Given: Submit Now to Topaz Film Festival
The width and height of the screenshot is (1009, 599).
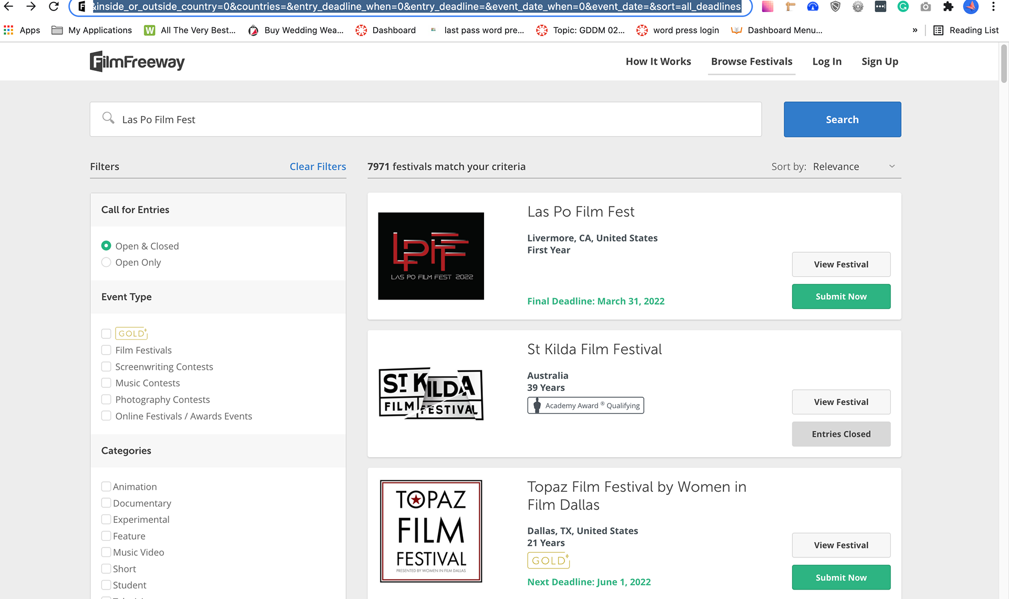Looking at the screenshot, I should 841,577.
